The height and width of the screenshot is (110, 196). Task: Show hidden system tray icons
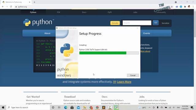(x=150, y=107)
